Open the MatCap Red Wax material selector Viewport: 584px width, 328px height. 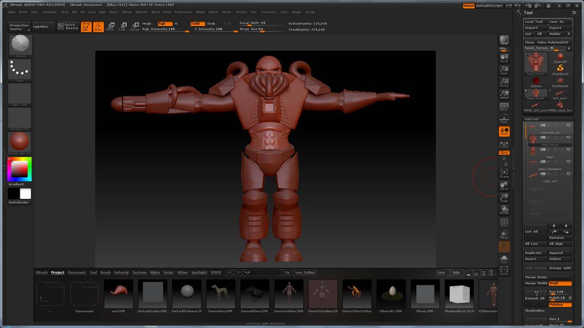20,143
